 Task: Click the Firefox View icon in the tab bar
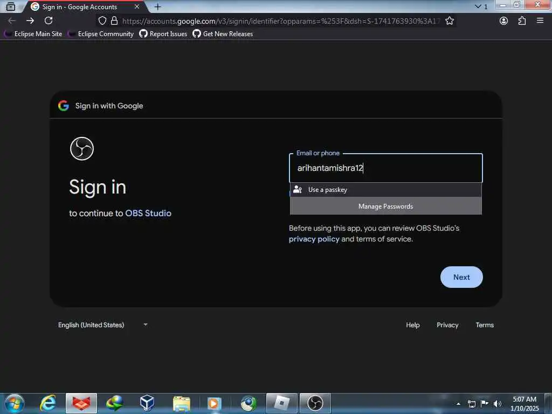coord(11,6)
